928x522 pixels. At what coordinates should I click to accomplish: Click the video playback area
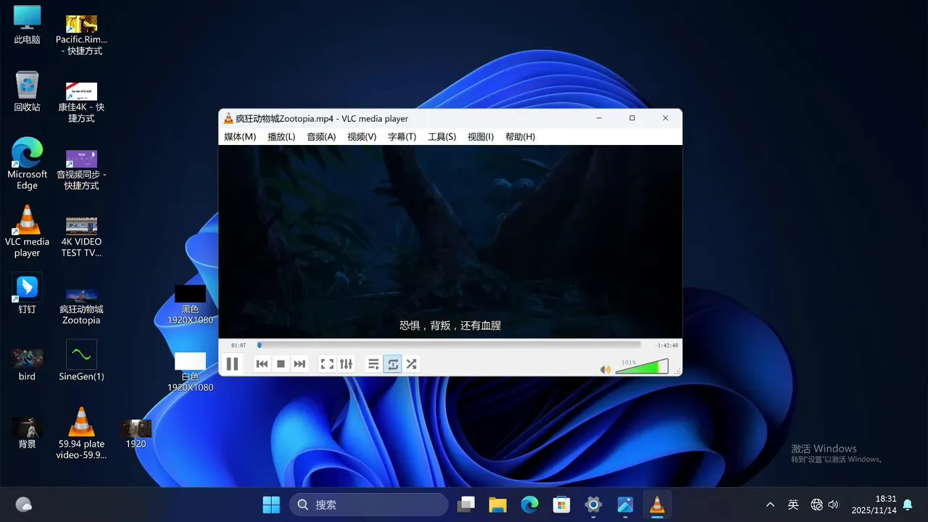(x=450, y=241)
